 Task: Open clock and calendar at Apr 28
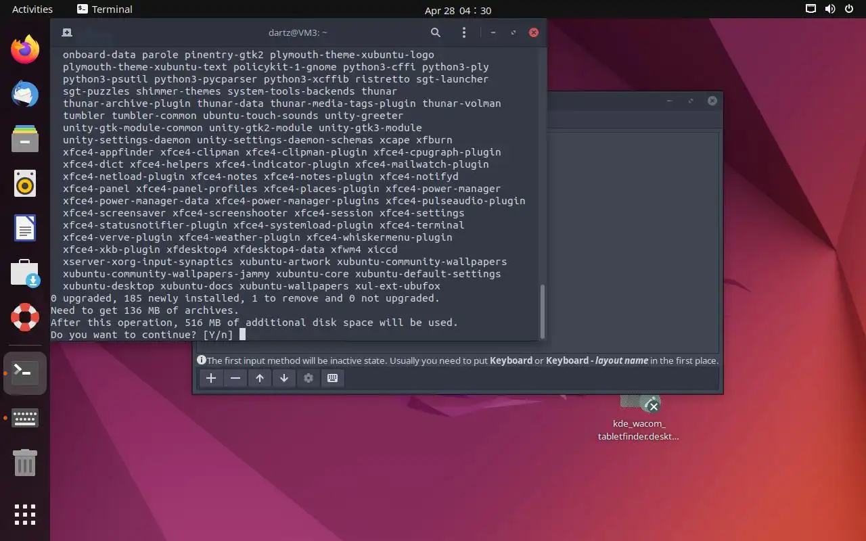(458, 10)
